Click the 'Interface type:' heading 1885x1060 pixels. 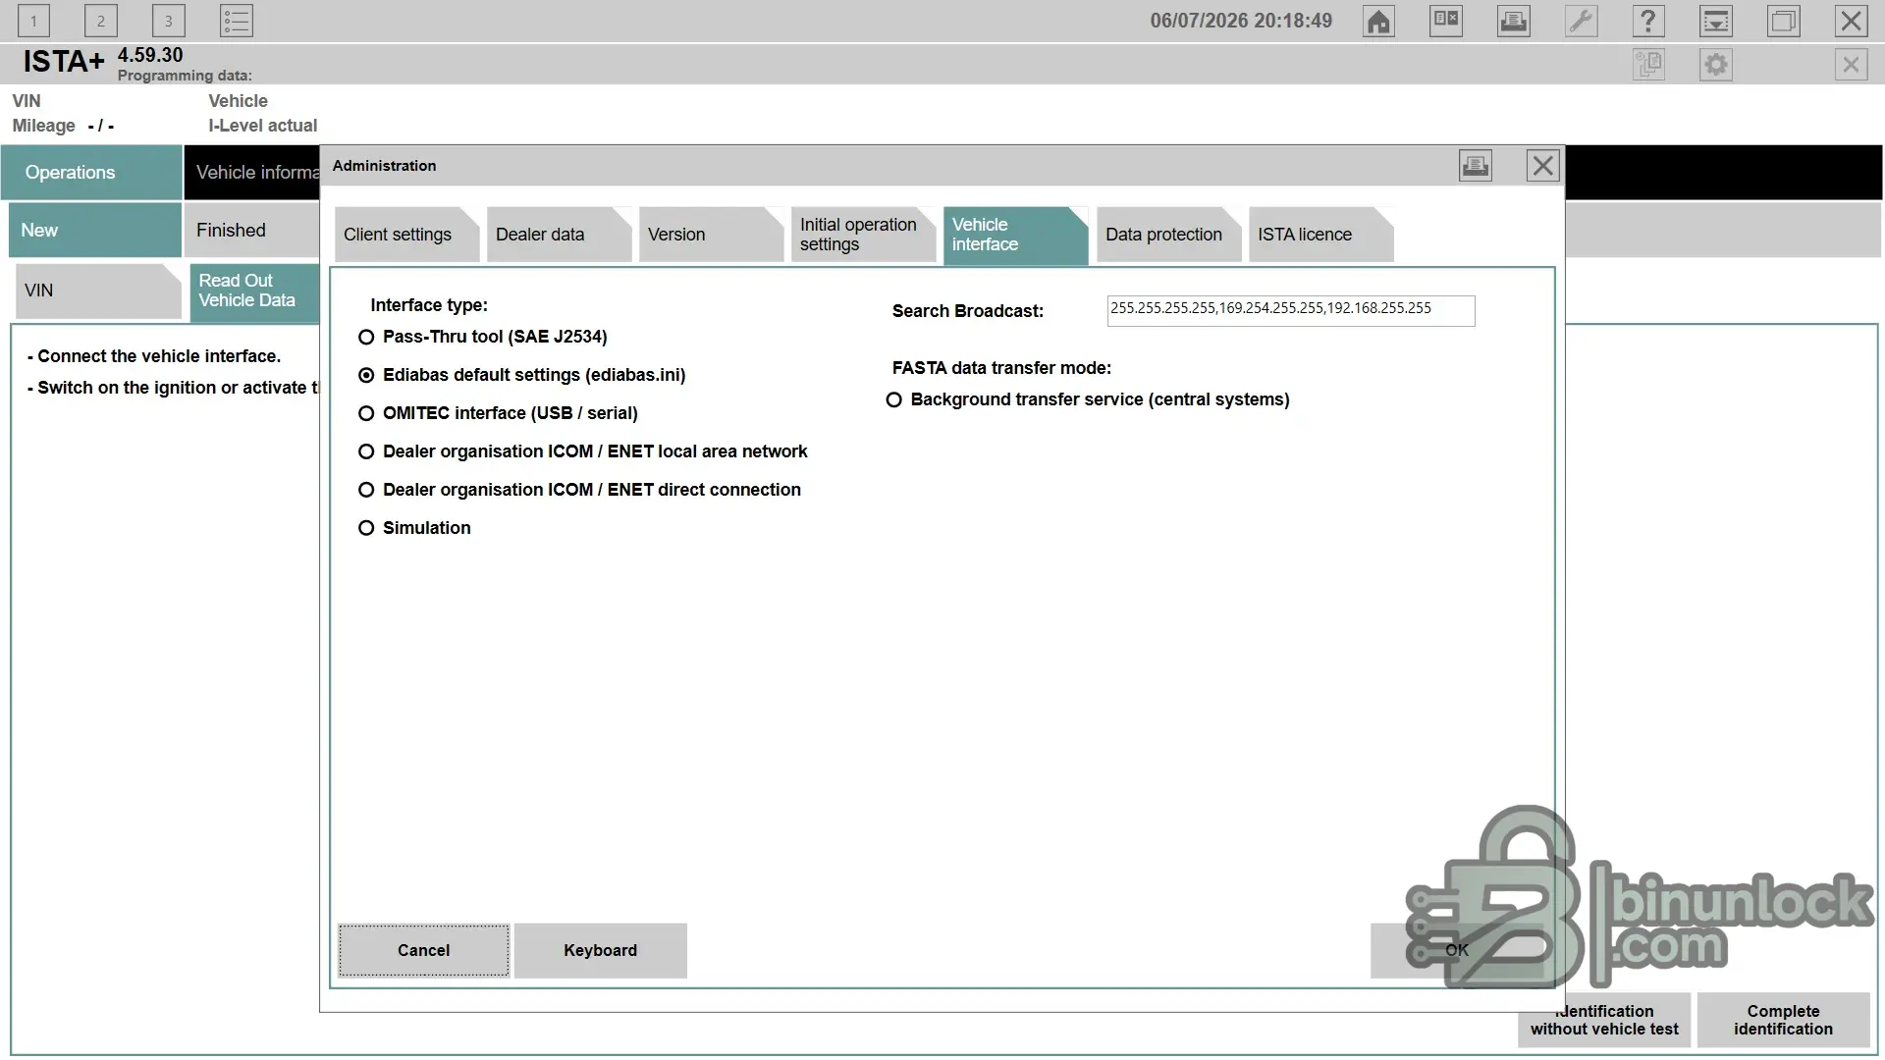(429, 305)
